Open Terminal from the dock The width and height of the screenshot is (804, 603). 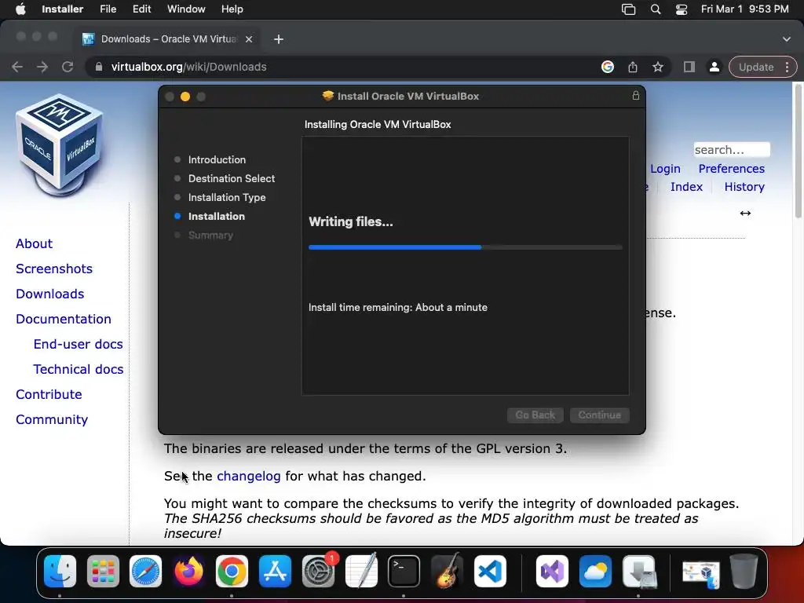click(x=404, y=571)
